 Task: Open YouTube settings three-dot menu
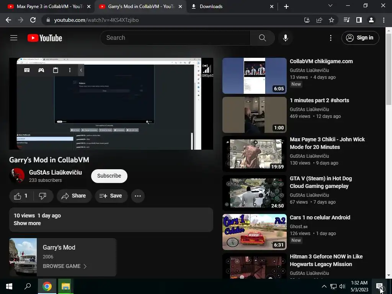(330, 38)
